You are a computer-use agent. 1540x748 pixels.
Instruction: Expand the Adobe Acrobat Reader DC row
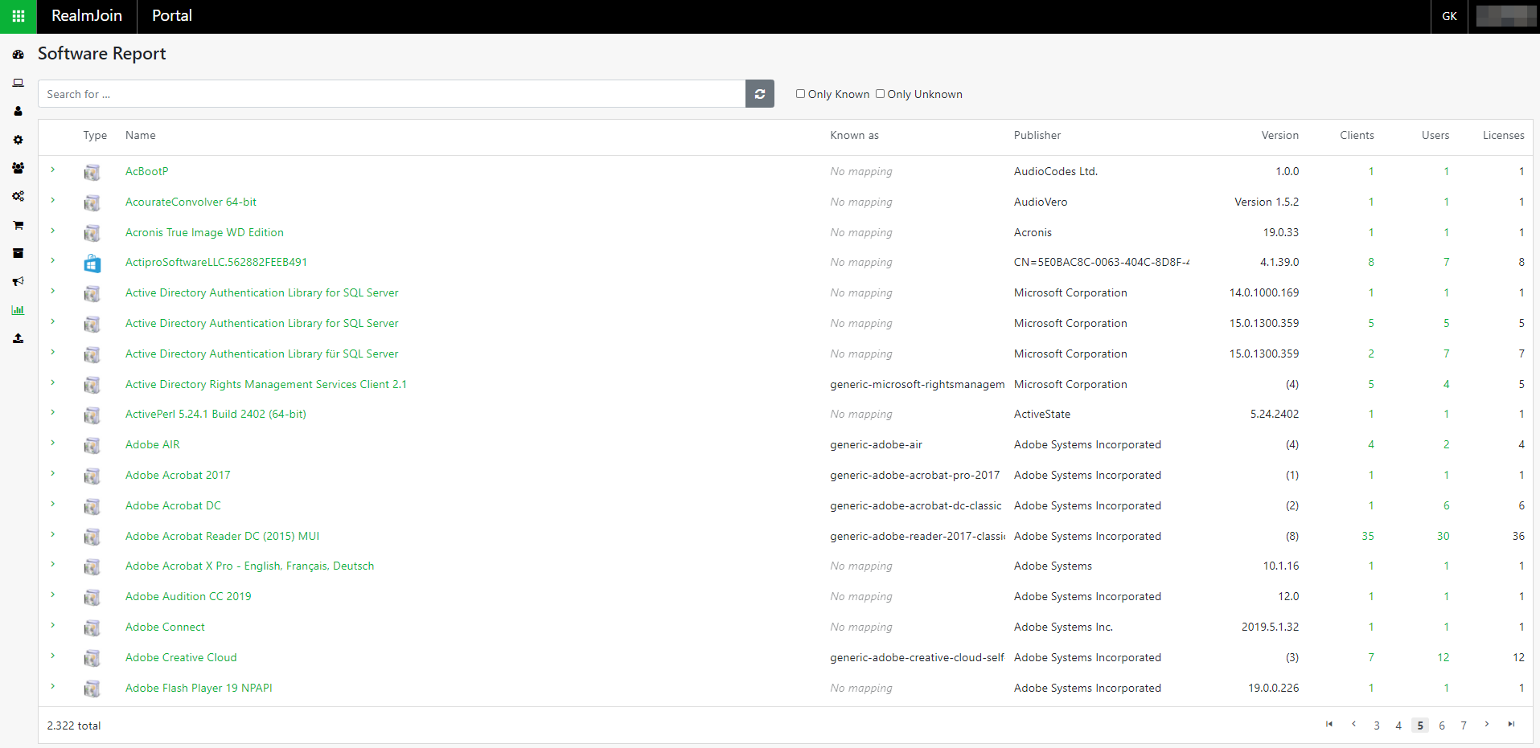click(x=53, y=535)
